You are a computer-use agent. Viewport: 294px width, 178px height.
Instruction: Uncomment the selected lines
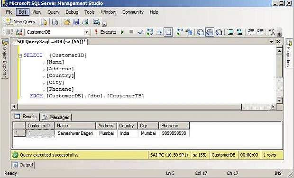pos(239,32)
